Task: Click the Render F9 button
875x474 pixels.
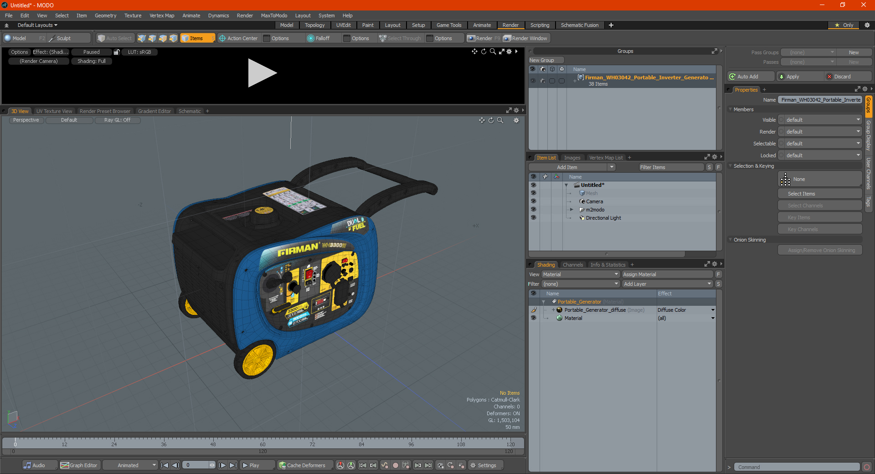Action: [x=483, y=38]
